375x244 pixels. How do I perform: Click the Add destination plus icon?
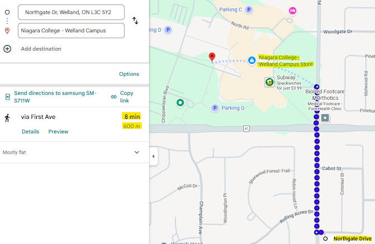pos(7,49)
